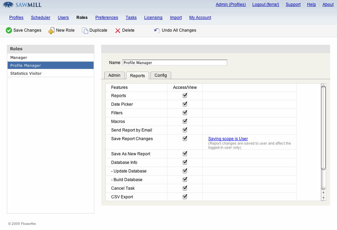Click the Undo All Changes arrow icon

[x=157, y=31]
